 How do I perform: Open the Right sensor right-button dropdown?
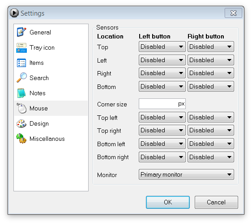coord(211,73)
